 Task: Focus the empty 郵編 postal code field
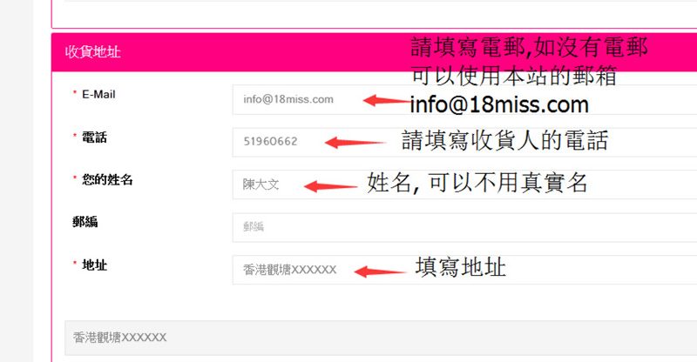coord(464,227)
